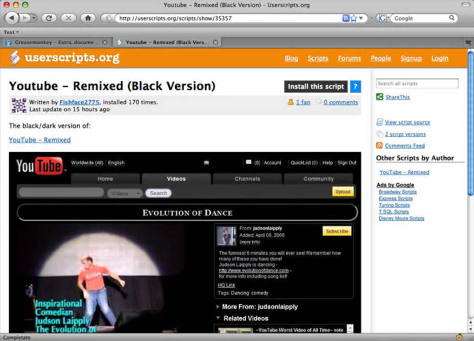The image size is (474, 341).
Task: Open the Forums navigation link
Action: pyautogui.click(x=349, y=58)
